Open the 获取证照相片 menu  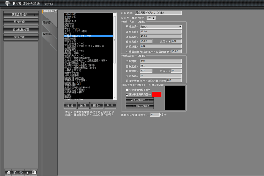point(21,15)
